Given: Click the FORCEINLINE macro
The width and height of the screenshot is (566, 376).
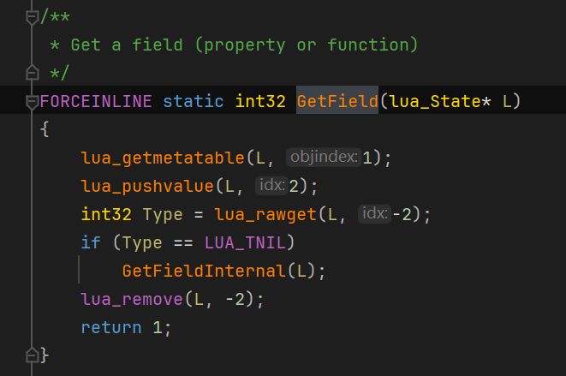Looking at the screenshot, I should [x=96, y=102].
